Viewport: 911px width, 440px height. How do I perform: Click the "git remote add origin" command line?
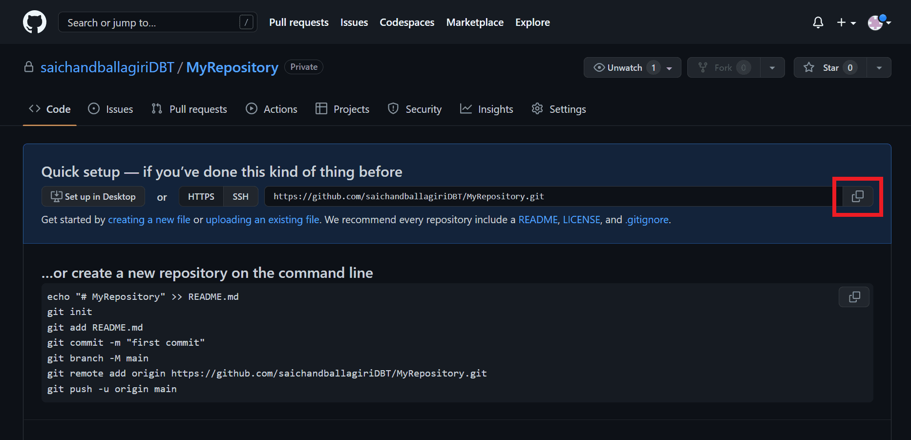(267, 374)
